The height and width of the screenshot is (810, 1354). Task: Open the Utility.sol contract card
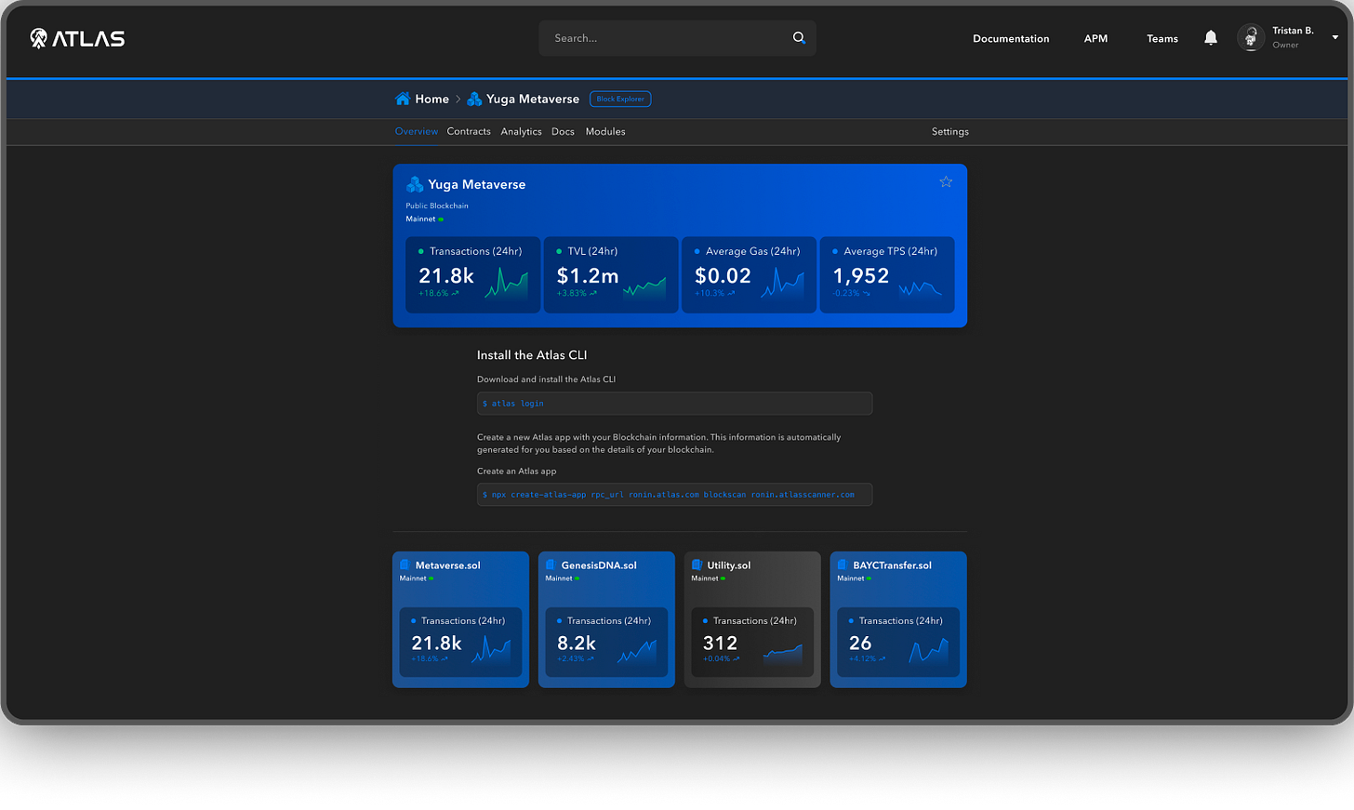752,619
